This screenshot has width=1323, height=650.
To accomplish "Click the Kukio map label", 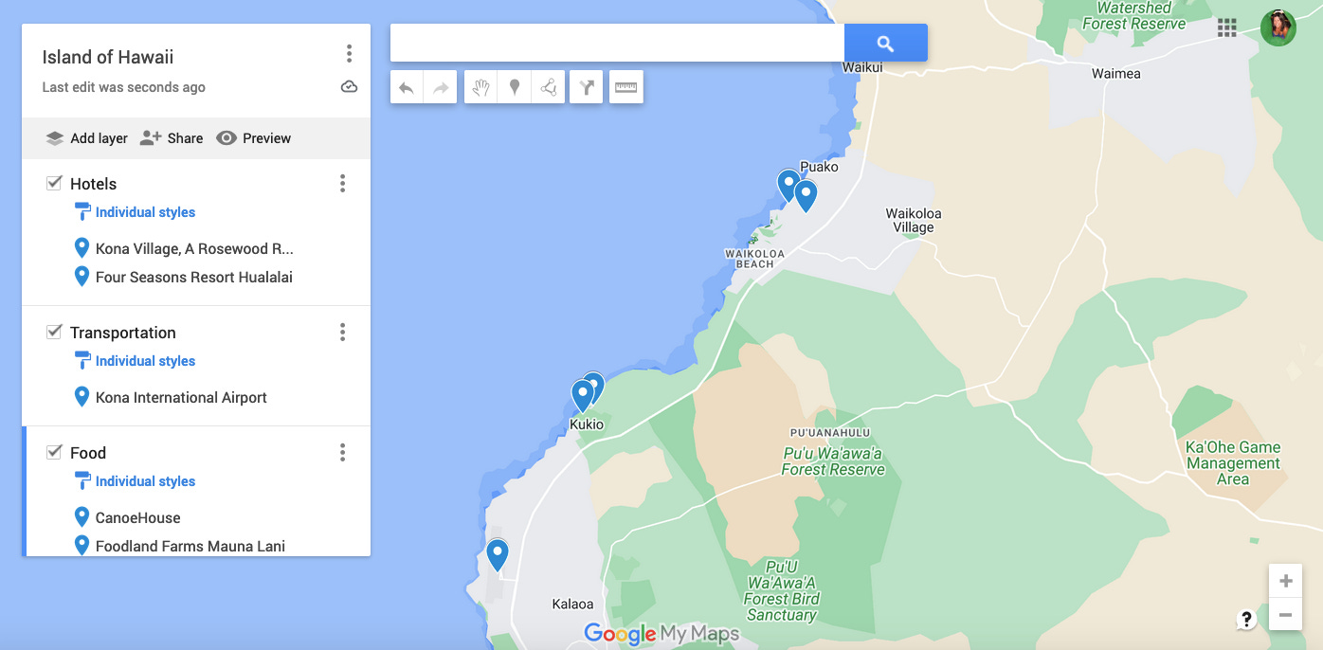I will pyautogui.click(x=587, y=424).
